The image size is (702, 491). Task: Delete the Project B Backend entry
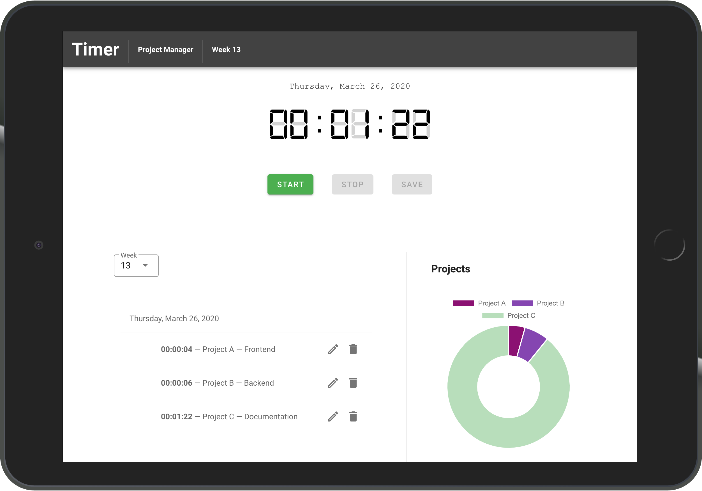tap(353, 383)
